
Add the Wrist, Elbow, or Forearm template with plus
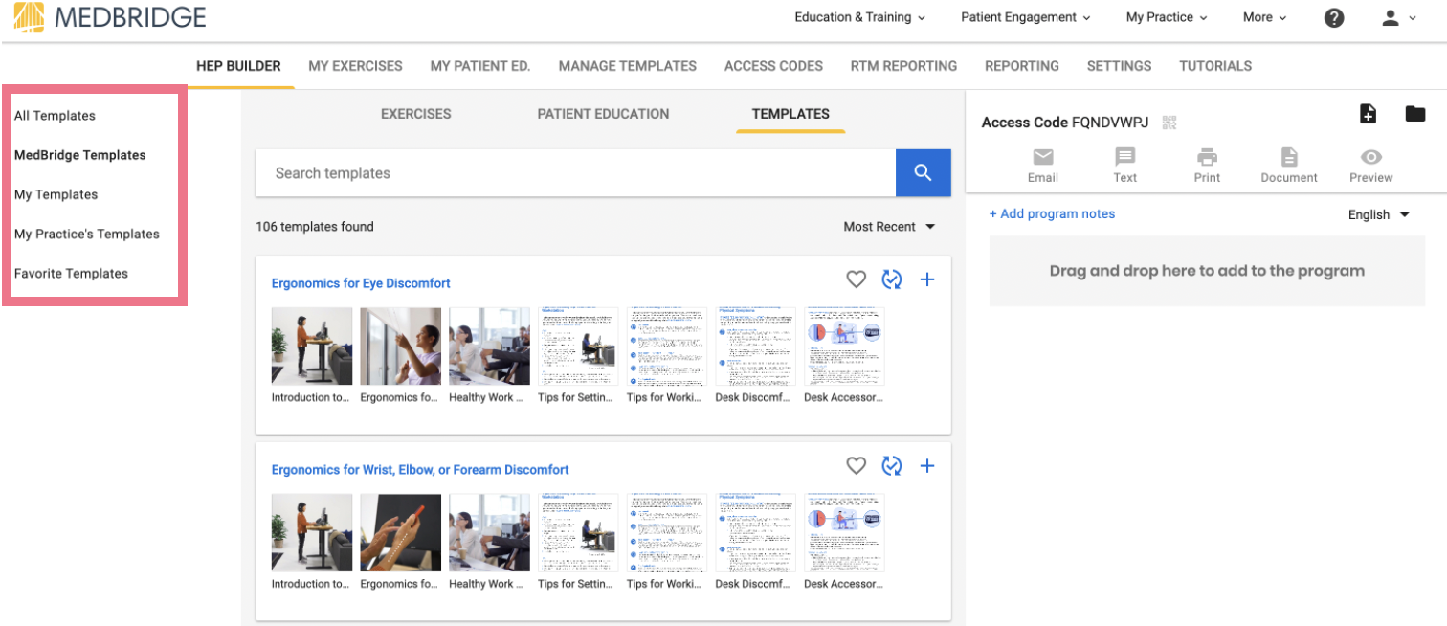pyautogui.click(x=927, y=466)
